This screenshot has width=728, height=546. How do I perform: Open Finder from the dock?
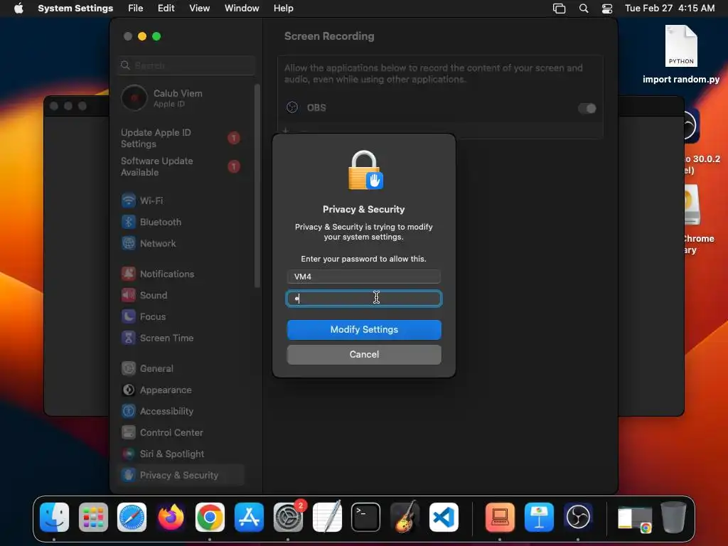click(x=54, y=518)
